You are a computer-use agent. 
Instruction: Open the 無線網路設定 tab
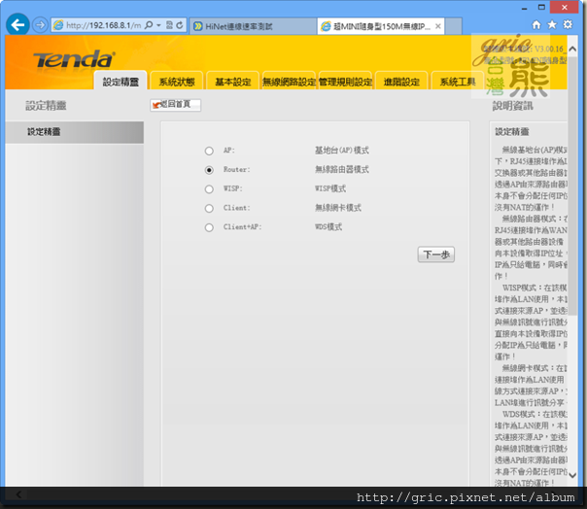coord(289,81)
